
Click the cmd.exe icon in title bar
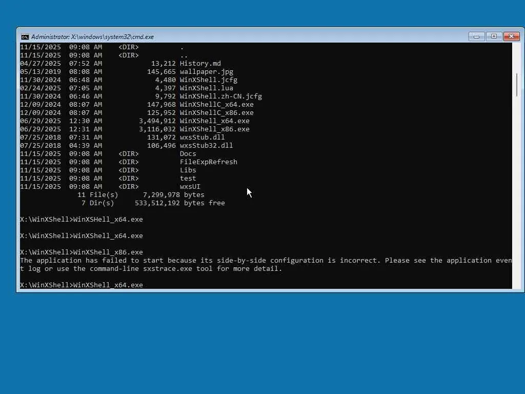(x=25, y=37)
